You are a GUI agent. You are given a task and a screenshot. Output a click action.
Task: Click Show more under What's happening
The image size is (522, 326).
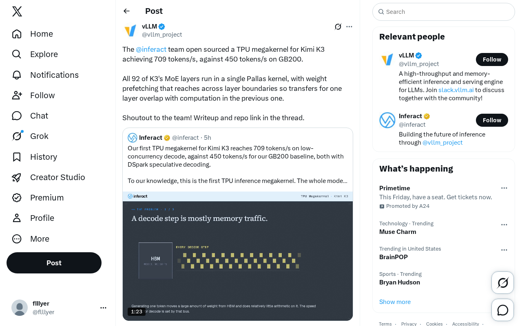tap(395, 302)
